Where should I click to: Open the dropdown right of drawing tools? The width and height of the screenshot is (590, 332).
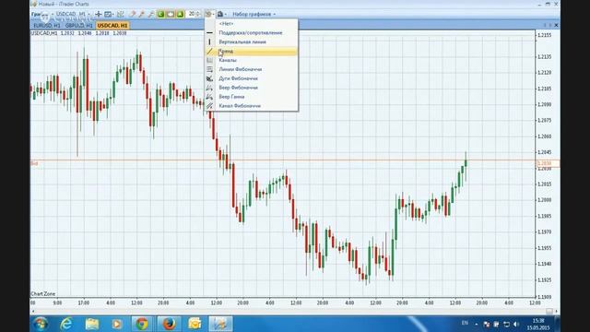click(x=221, y=15)
